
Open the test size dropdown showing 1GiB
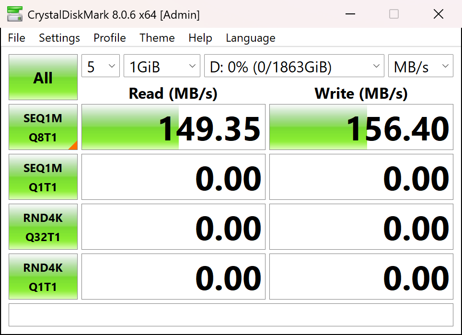[162, 66]
